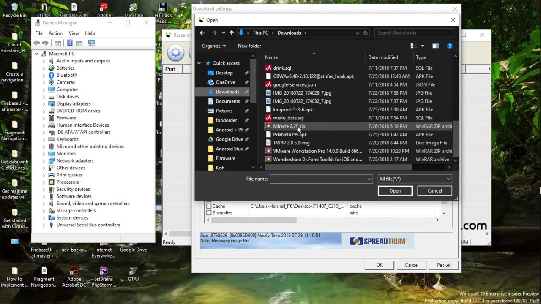
Task: Click the Downloads breadcrumb in address bar
Action: pos(289,33)
